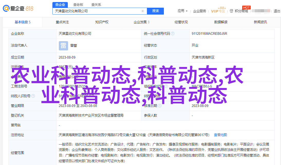Viewport: 281px width, 165px height.
Task: Click the 登记机关 row label
Action: point(17,115)
